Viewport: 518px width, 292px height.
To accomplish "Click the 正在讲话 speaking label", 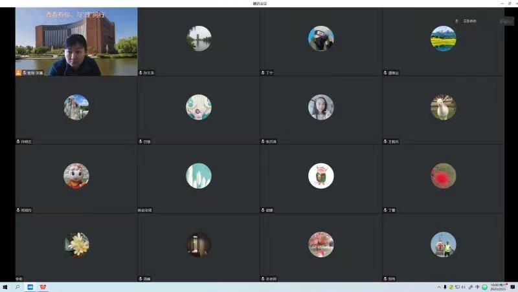I will [469, 21].
